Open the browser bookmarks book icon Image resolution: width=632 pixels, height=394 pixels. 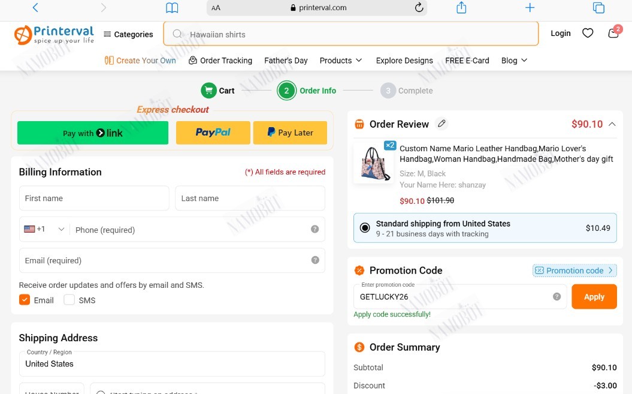click(x=172, y=8)
